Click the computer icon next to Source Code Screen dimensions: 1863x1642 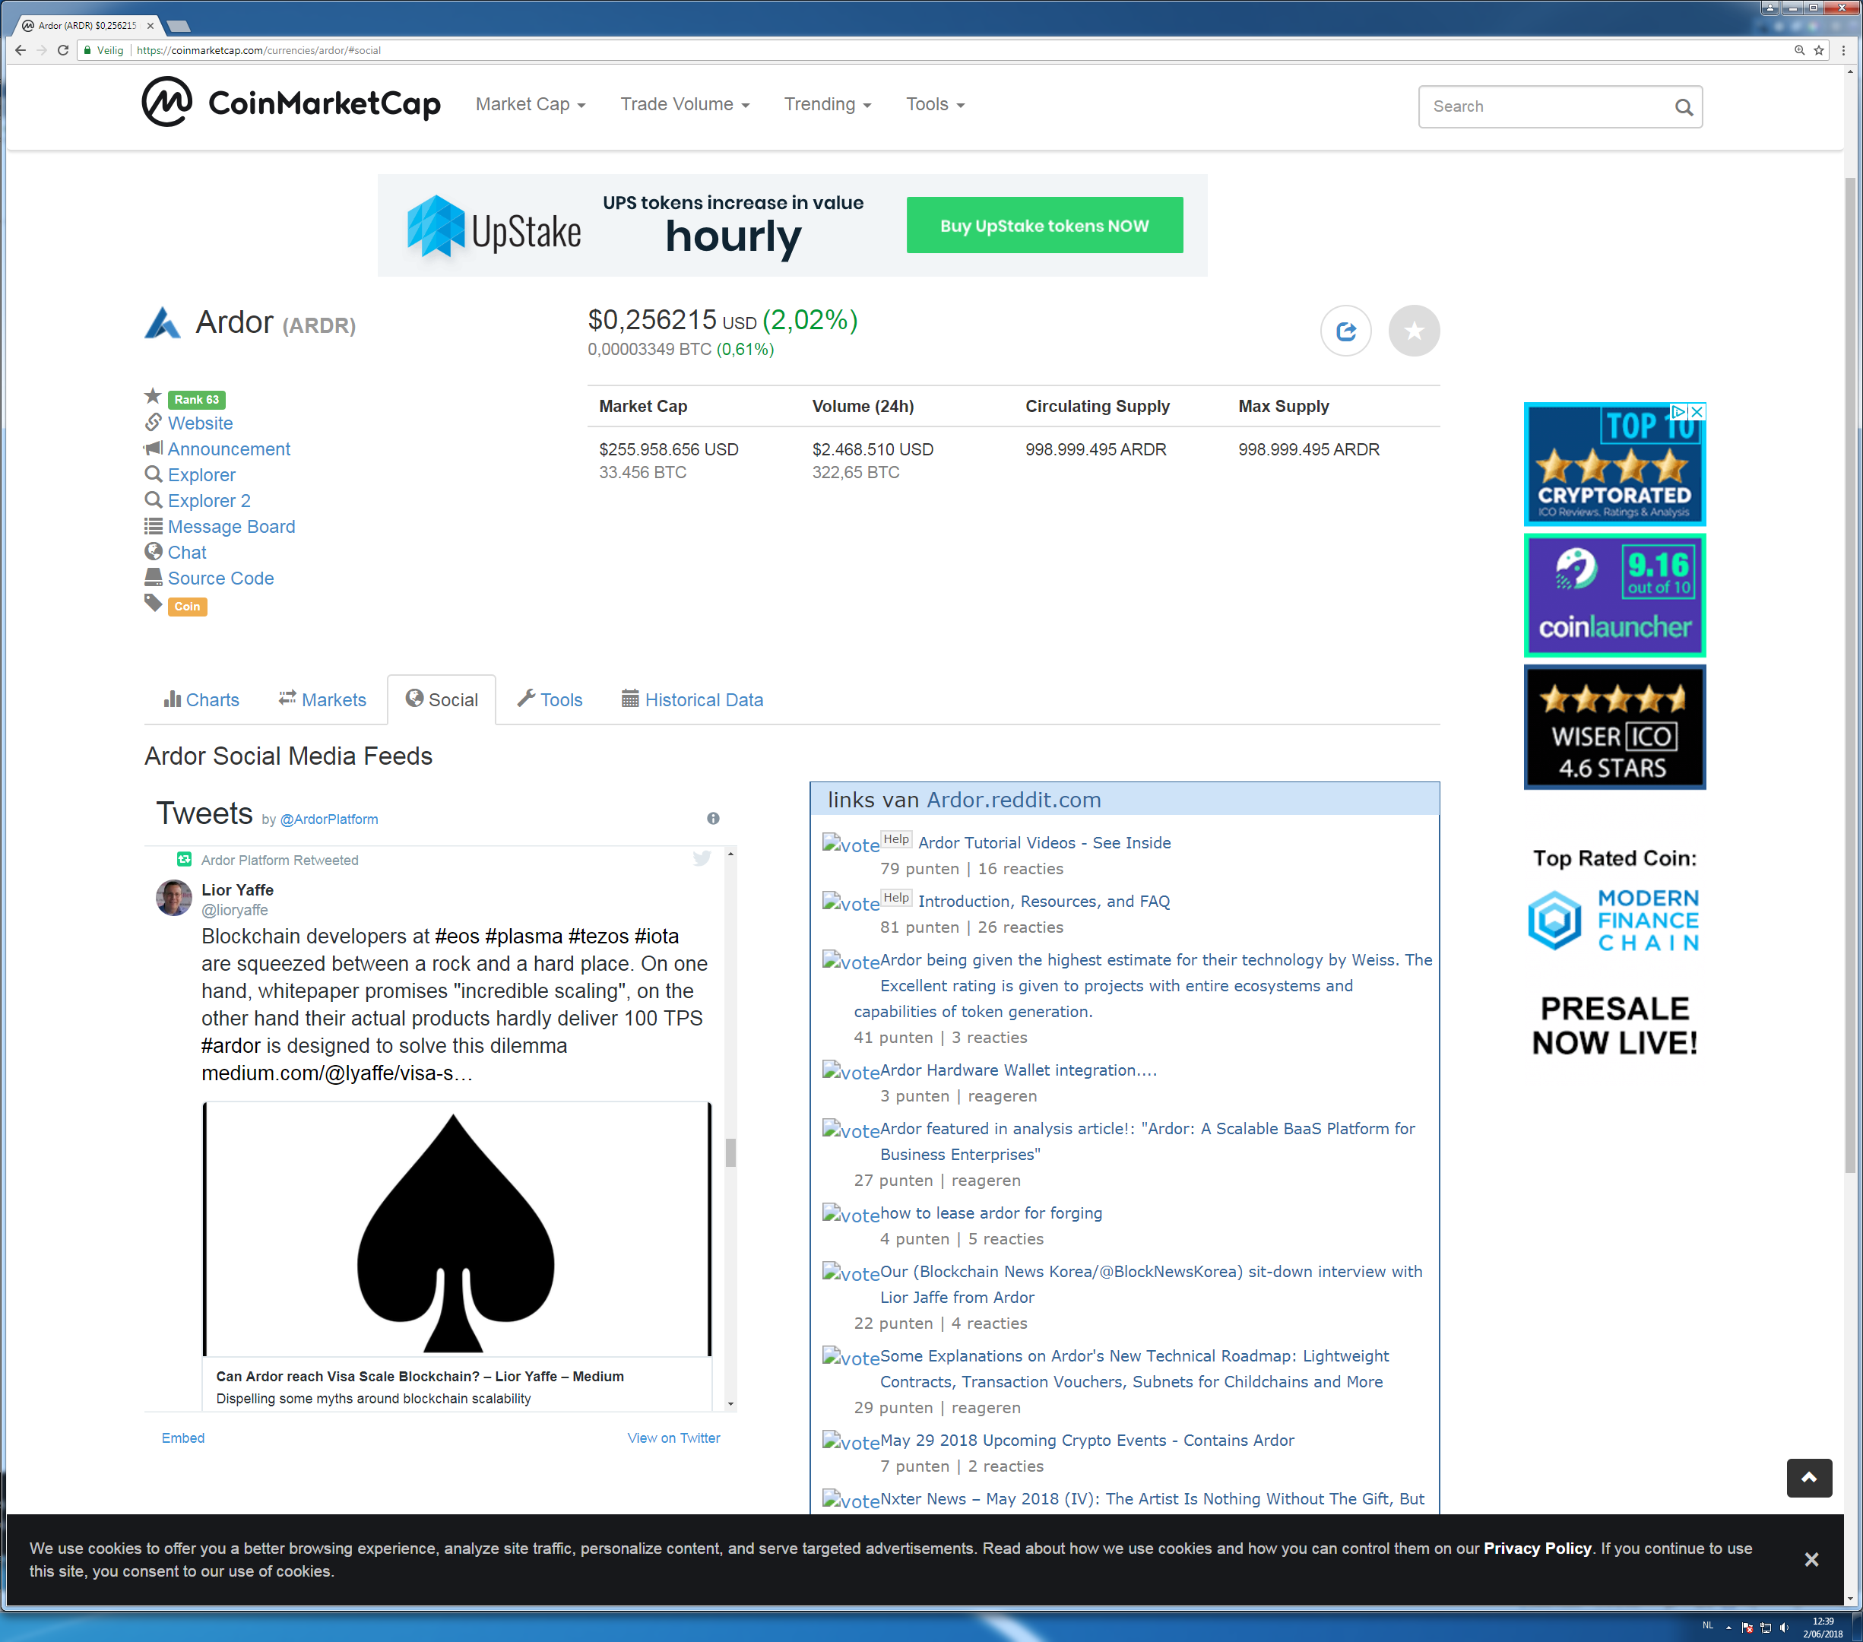tap(153, 577)
